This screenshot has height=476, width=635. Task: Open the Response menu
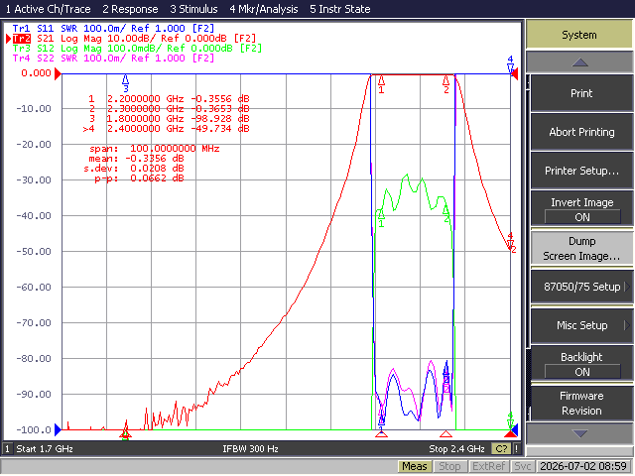(130, 9)
